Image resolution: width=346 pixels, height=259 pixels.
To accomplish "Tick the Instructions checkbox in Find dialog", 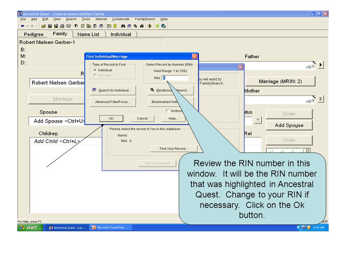I will click(x=168, y=111).
